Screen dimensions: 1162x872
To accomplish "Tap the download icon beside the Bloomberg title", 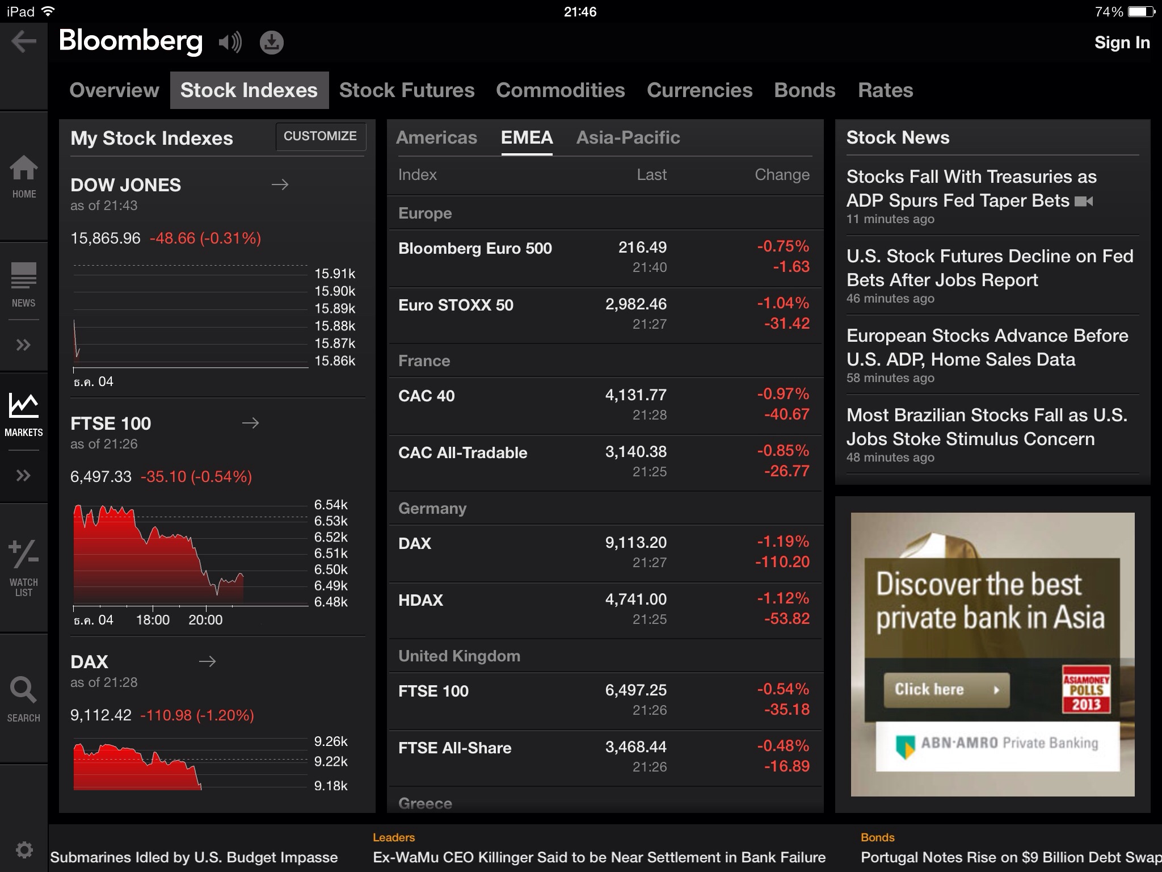I will [x=271, y=42].
